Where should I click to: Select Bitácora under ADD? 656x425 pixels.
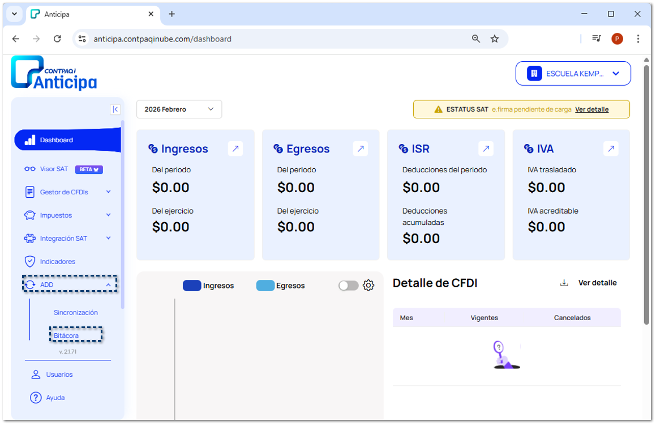66,335
